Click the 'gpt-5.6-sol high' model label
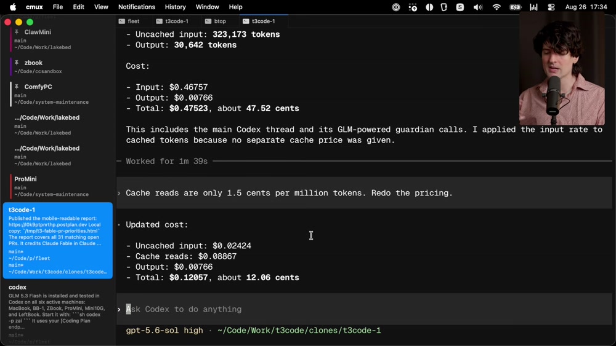 click(x=164, y=330)
